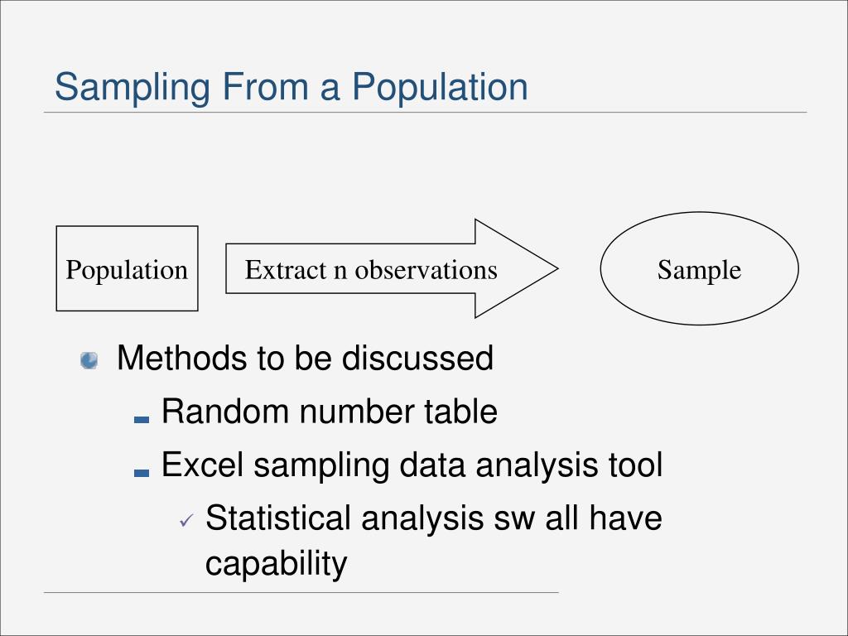
Task: Click the Statistical analysis sw all have text
Action: (x=434, y=518)
